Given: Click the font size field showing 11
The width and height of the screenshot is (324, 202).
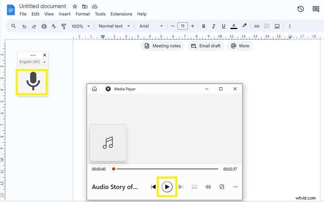Looking at the screenshot, I should click(183, 26).
